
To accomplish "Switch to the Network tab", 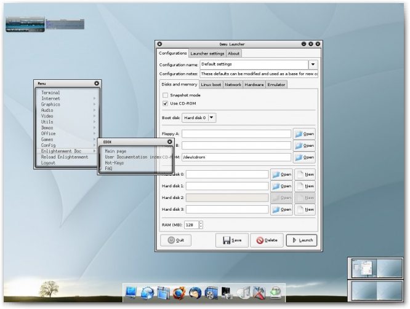I will (x=233, y=84).
